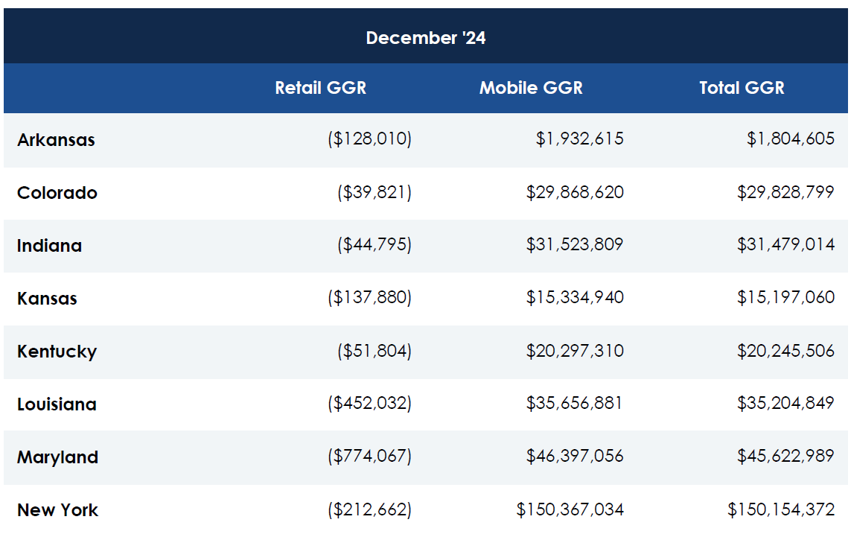
Task: Click the Colorado row label
Action: pos(57,193)
